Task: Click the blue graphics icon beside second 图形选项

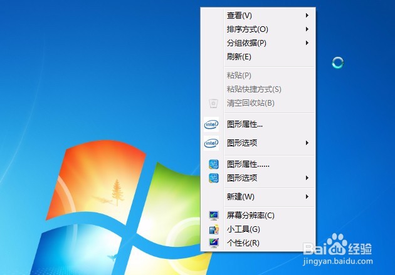Action: coord(214,178)
